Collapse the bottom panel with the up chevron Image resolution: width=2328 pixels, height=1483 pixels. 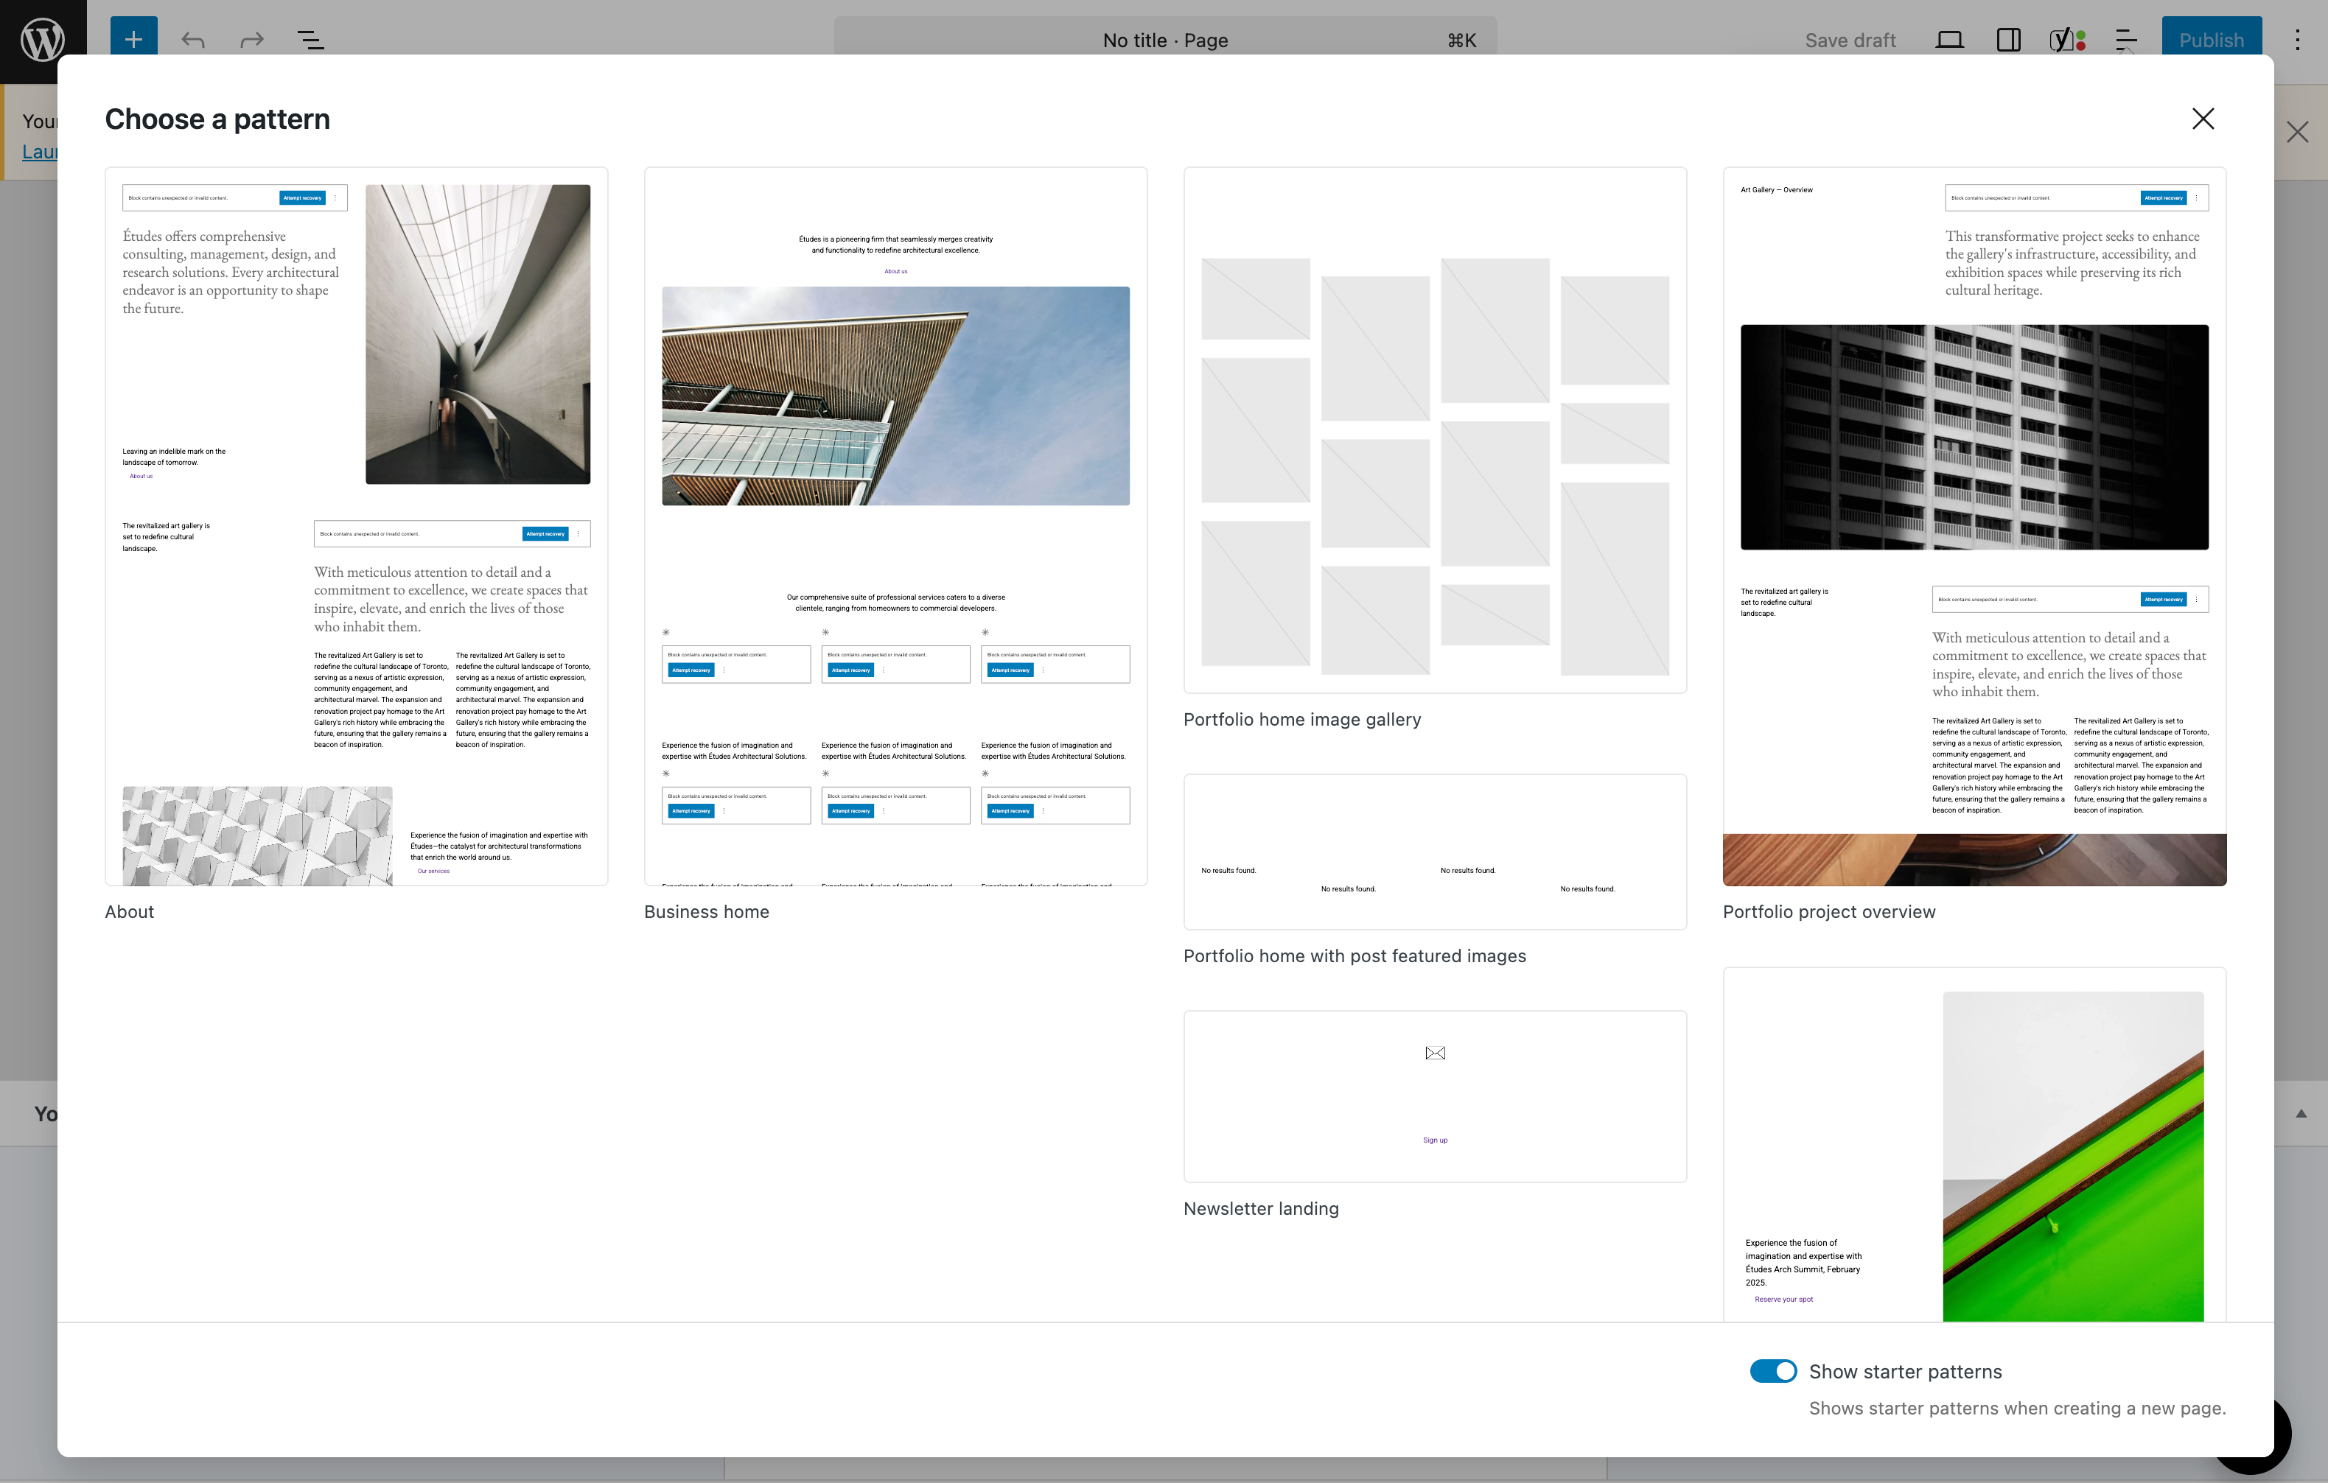tap(2301, 1112)
